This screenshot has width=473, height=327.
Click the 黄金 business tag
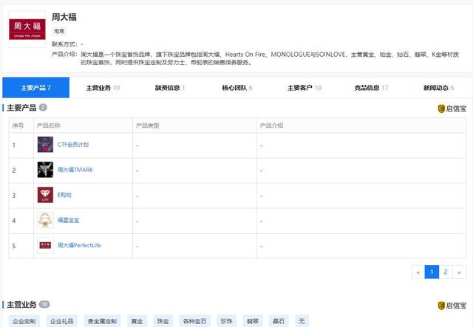coord(137,321)
